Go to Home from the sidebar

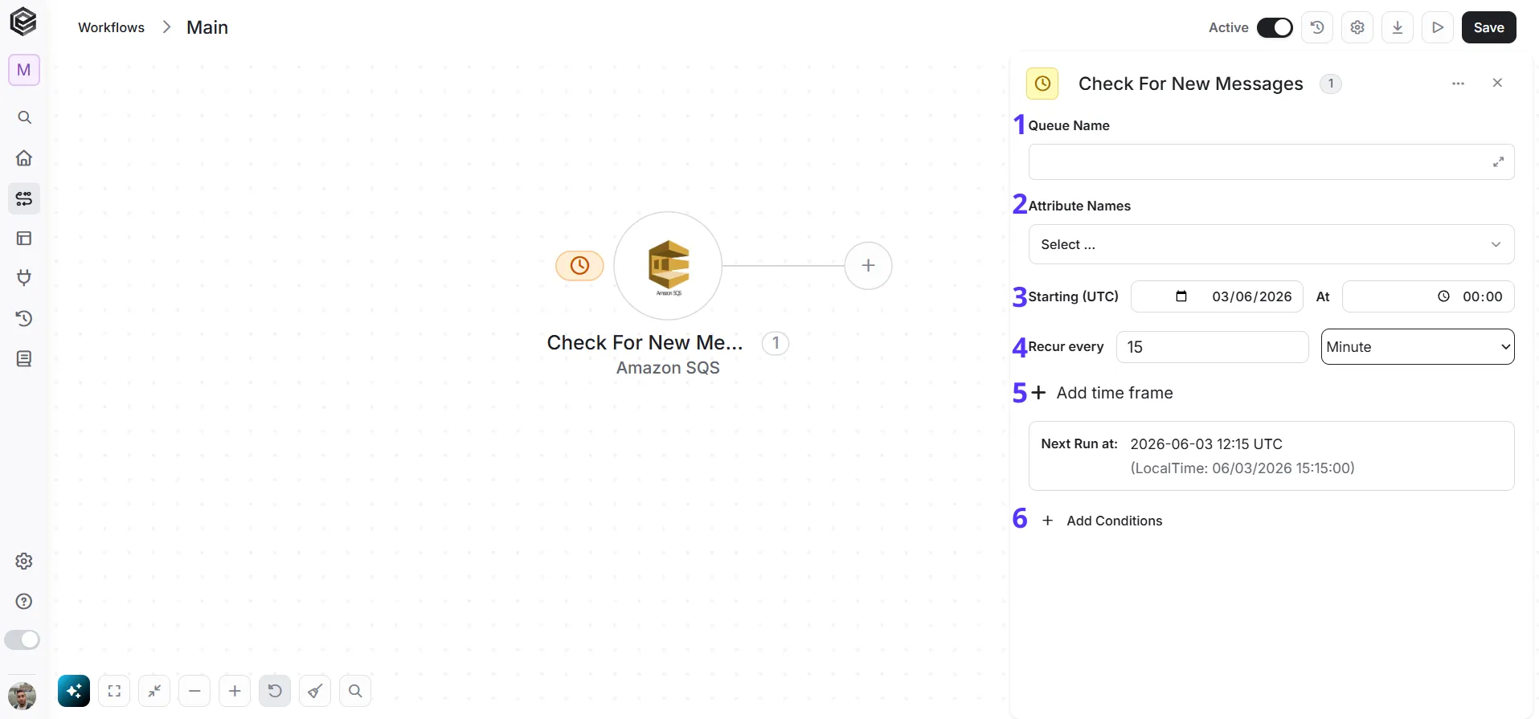click(x=24, y=157)
